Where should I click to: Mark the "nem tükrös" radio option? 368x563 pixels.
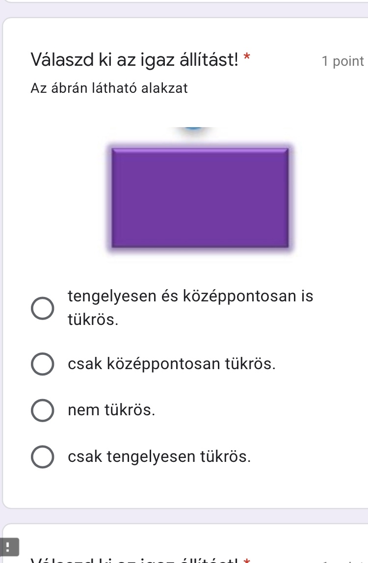[x=43, y=410]
